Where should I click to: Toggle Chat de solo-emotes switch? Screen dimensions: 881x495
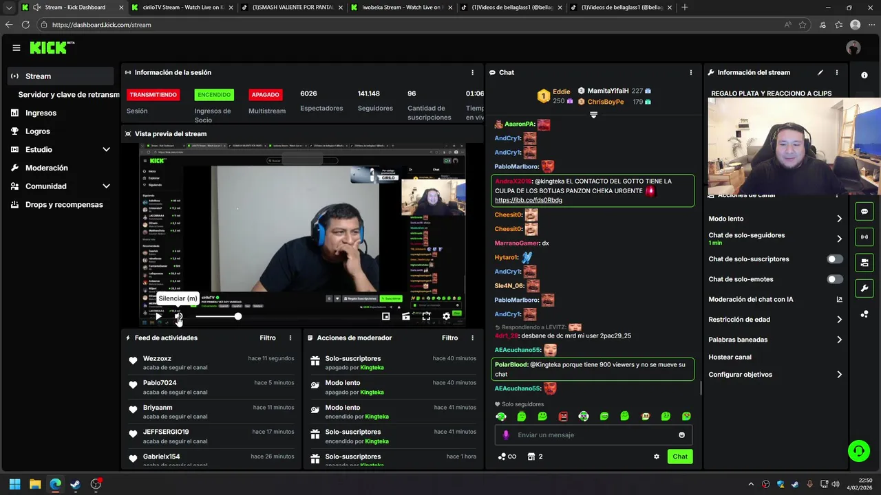tap(834, 279)
